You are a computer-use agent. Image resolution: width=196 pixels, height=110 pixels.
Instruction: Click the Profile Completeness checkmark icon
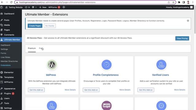[x=107, y=65]
